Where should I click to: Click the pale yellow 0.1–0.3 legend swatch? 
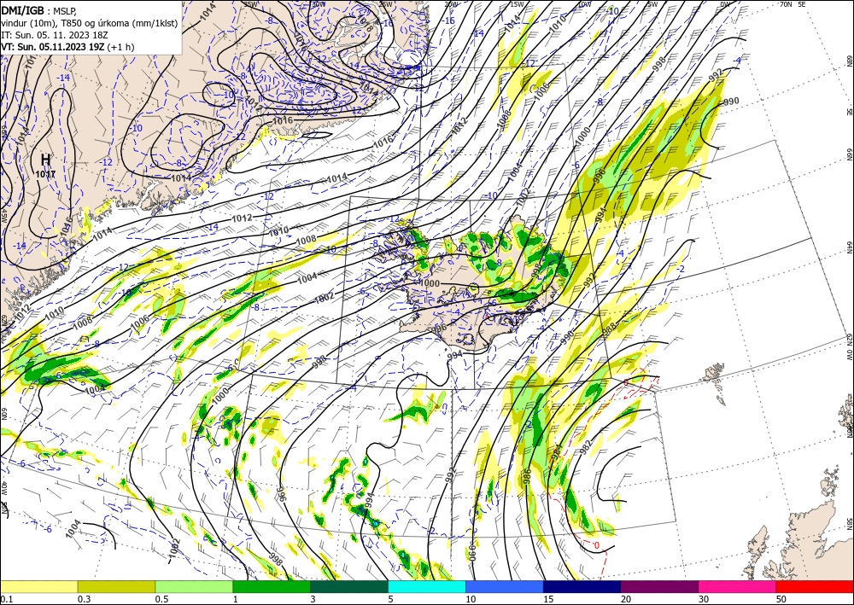(38, 586)
